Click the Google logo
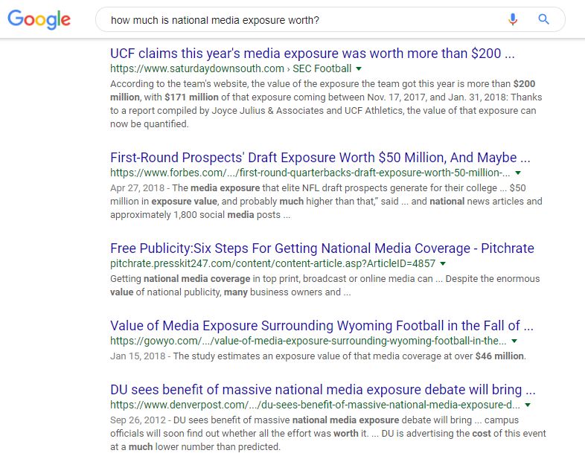This screenshot has width=585, height=459. [39, 20]
